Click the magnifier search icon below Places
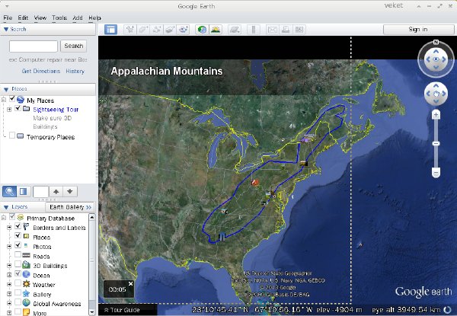457x316 pixels. [x=9, y=191]
